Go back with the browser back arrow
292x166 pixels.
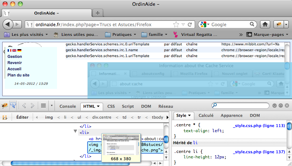(8, 24)
